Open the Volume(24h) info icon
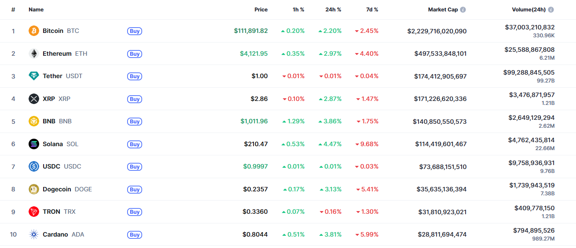Screen dimensions: 576x248 click(x=550, y=10)
